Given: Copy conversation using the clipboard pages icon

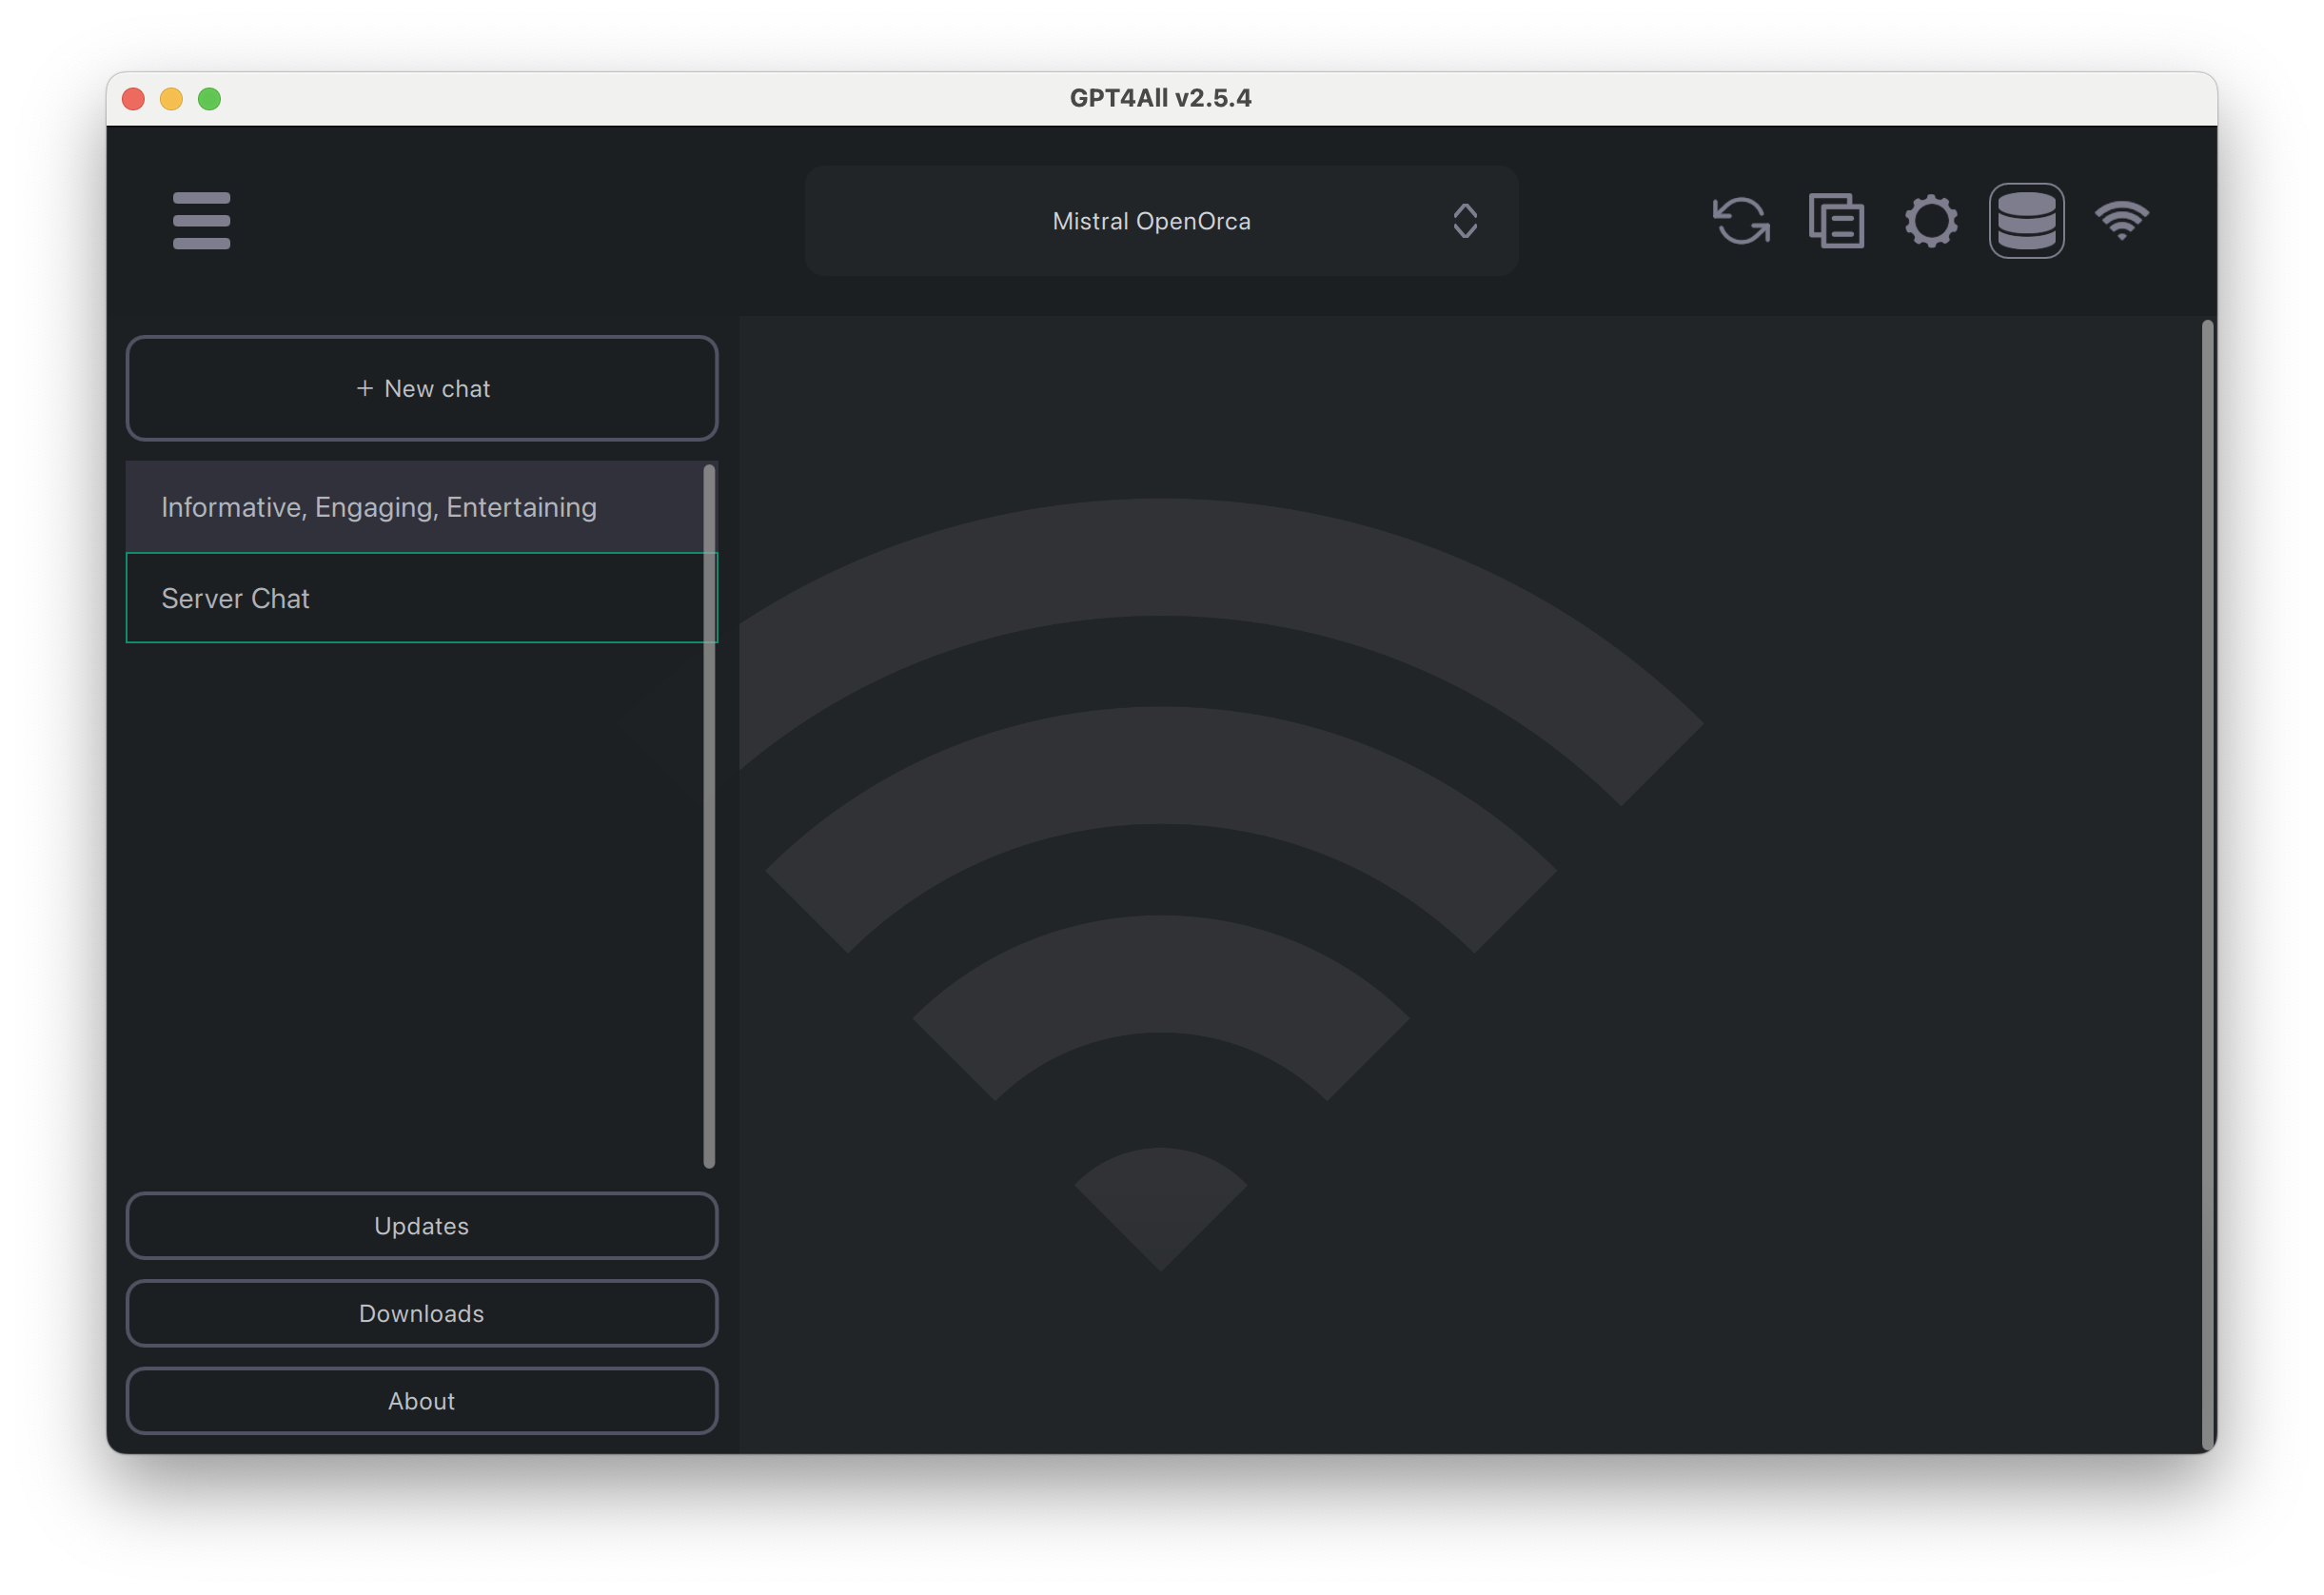Looking at the screenshot, I should (1836, 220).
